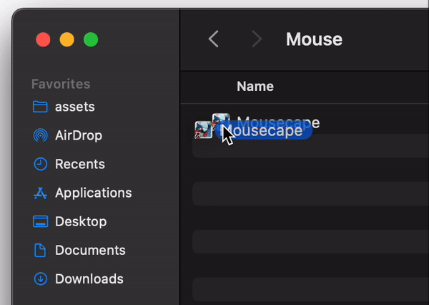Click the assets folder icon
Screen dimensions: 429x305
(40, 107)
